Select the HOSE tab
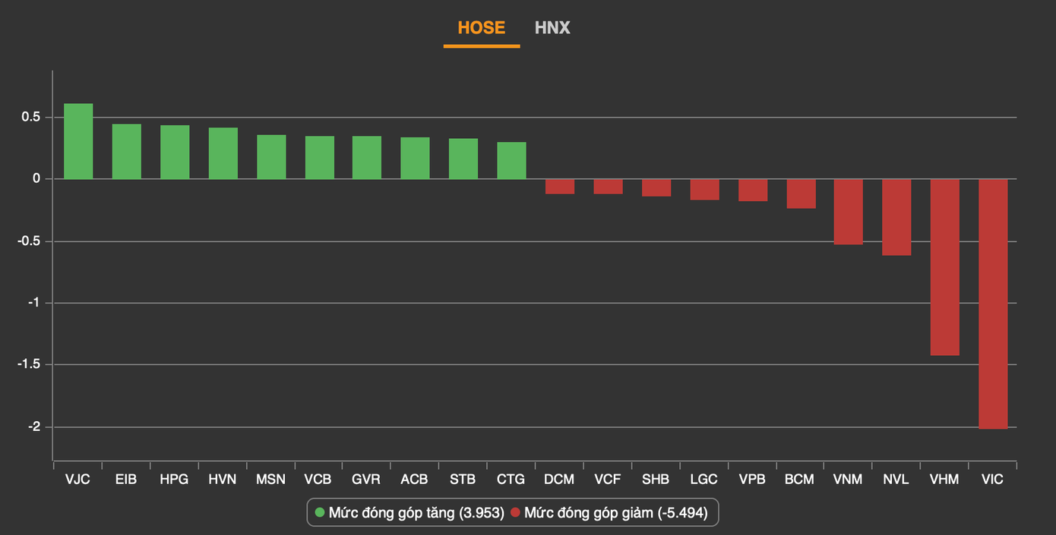The image size is (1056, 535). point(481,28)
